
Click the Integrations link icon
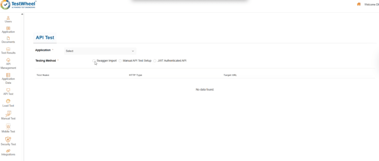coord(8,150)
